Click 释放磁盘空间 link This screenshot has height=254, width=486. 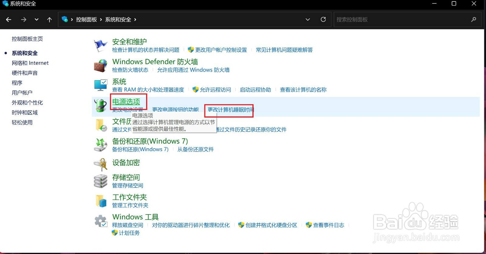128,225
